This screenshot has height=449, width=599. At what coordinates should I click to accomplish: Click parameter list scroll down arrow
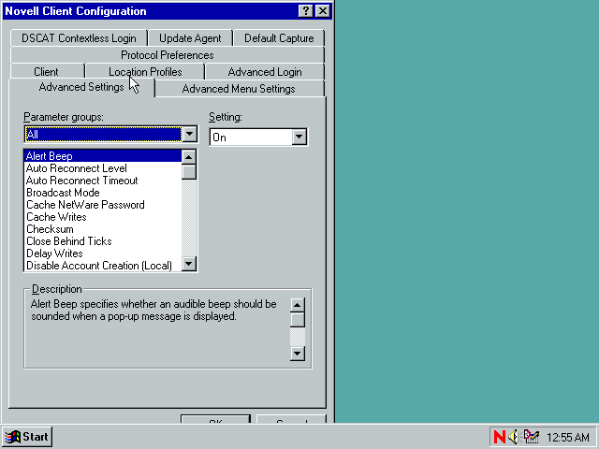coord(189,264)
